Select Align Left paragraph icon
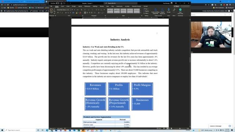This screenshot has height=132, width=235. click(x=85, y=13)
